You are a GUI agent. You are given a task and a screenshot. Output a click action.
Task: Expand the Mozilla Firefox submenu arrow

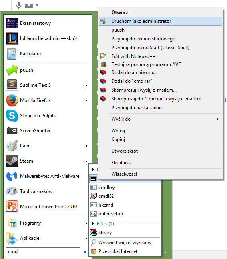coord(86,100)
